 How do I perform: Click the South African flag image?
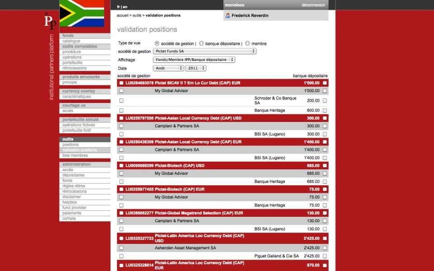click(82, 13)
